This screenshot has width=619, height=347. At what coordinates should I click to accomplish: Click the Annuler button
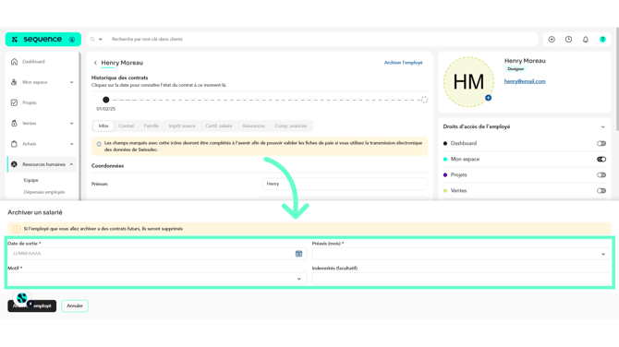(x=75, y=306)
